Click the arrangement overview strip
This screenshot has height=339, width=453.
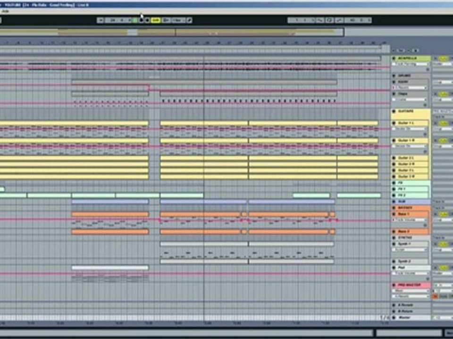172,32
